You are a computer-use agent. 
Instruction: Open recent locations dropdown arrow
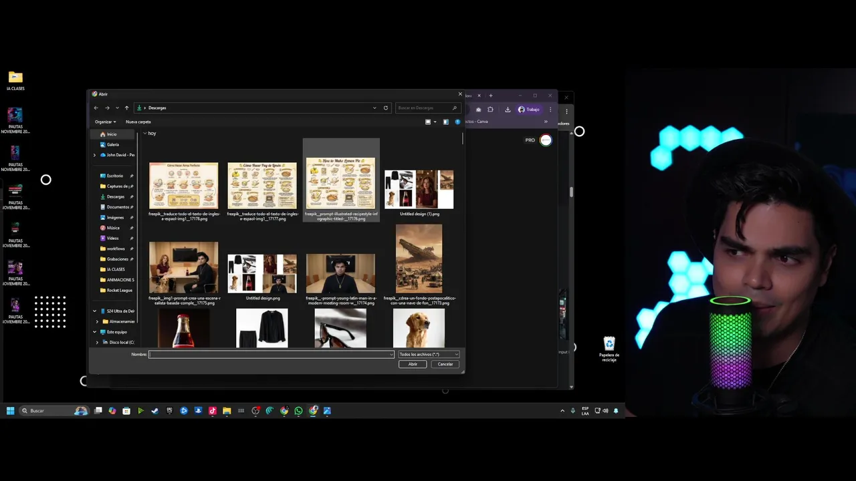tap(117, 108)
